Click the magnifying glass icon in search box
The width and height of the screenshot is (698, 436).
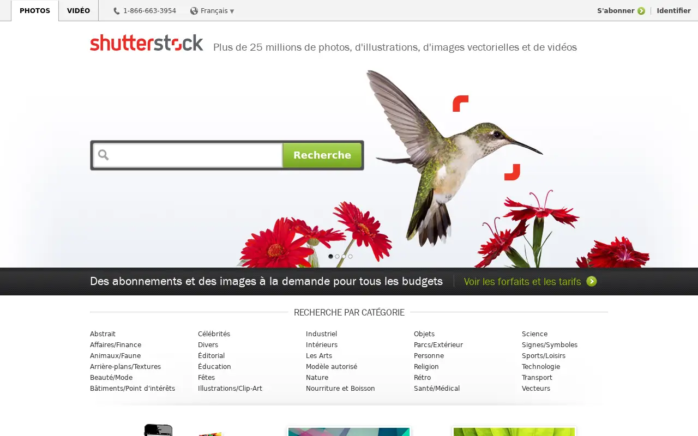tap(103, 155)
